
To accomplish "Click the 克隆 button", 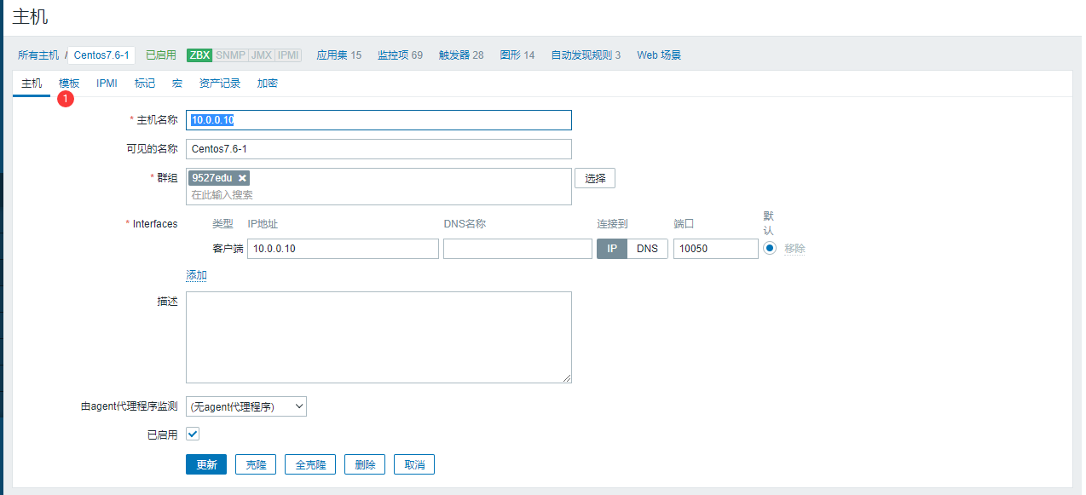I will point(256,464).
